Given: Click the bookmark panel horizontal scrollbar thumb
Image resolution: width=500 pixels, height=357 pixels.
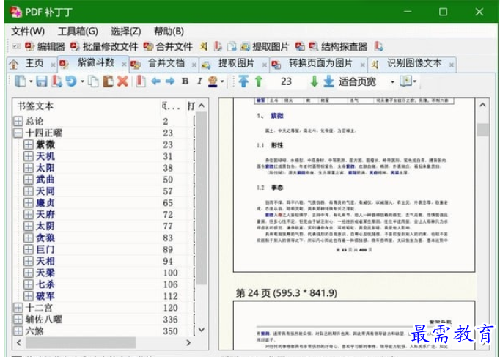Looking at the screenshot, I should [81, 343].
